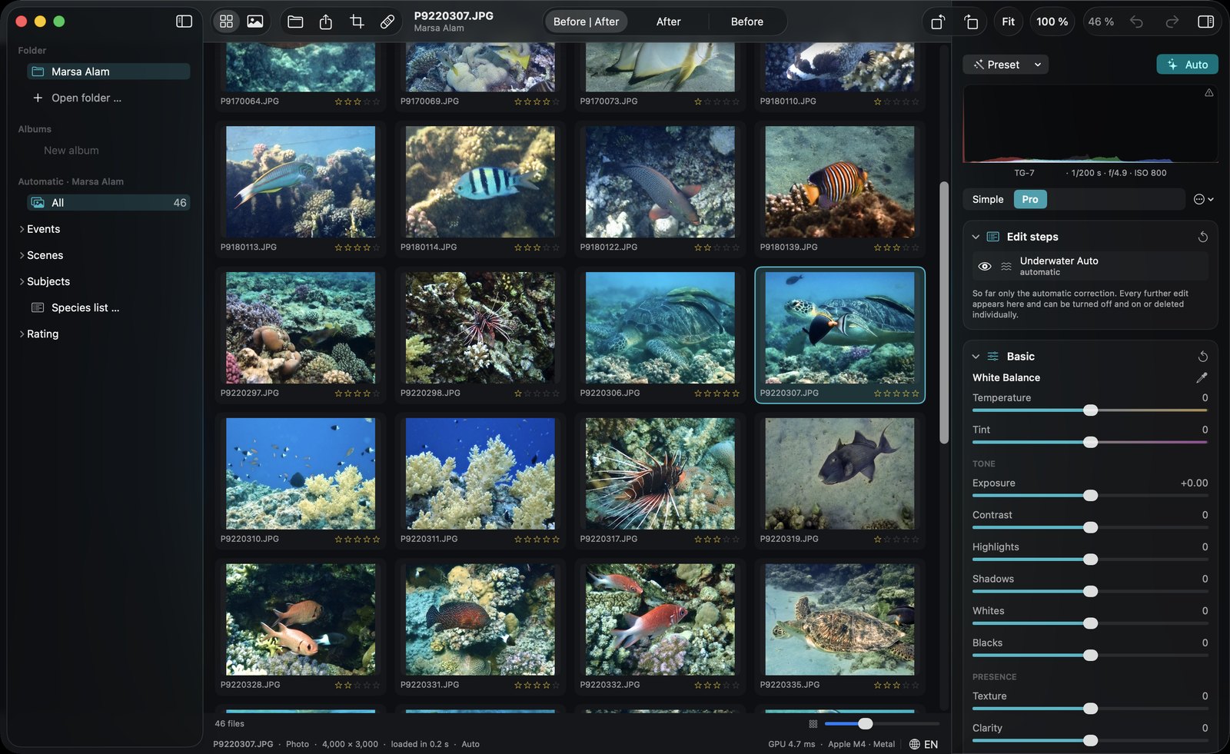Reset the Basic adjustments section
1230x754 pixels.
click(x=1203, y=357)
